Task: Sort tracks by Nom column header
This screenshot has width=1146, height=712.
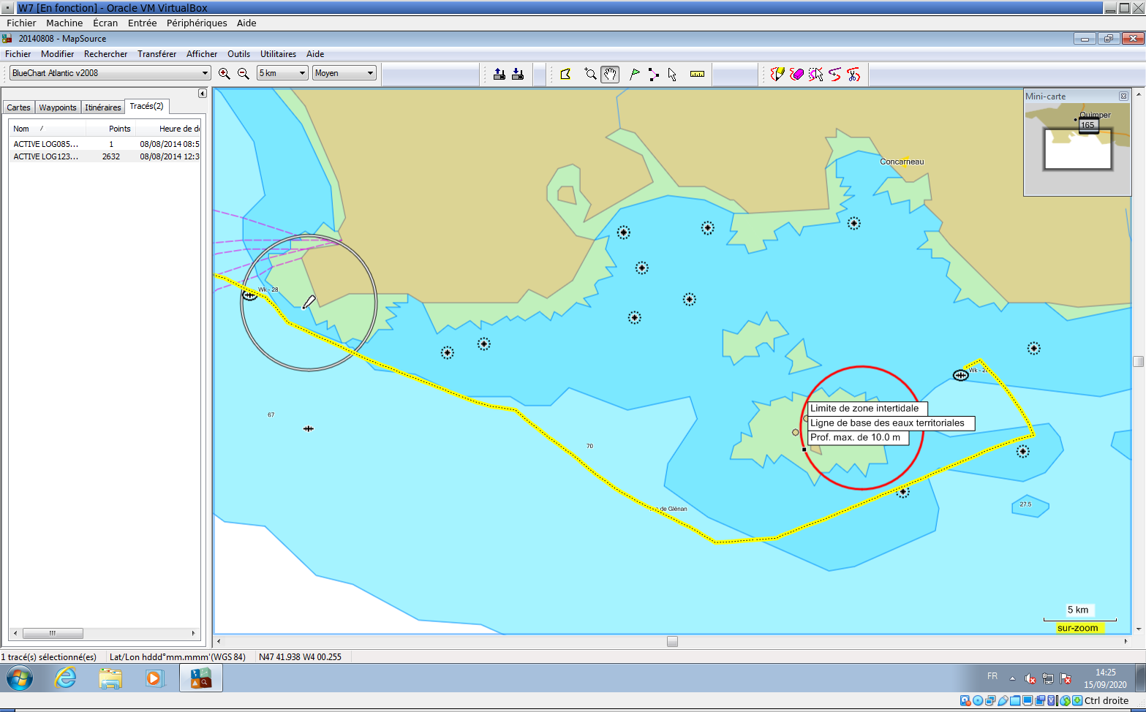Action: coord(48,129)
